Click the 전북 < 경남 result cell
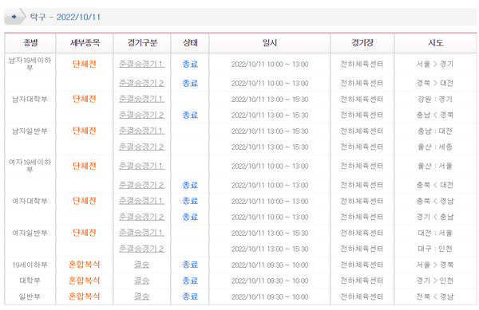The height and width of the screenshot is (310, 479). click(435, 296)
